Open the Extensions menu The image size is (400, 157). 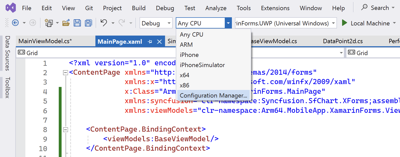click(275, 8)
